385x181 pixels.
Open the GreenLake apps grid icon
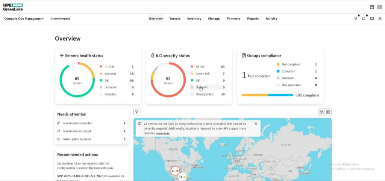coord(379,7)
